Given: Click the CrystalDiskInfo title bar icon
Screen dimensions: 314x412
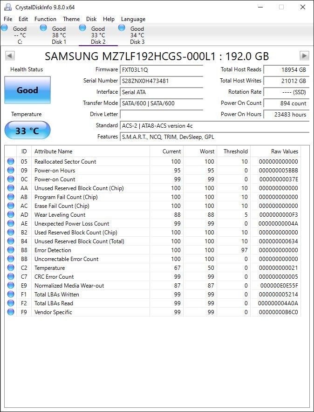Looking at the screenshot, I should [x=7, y=7].
